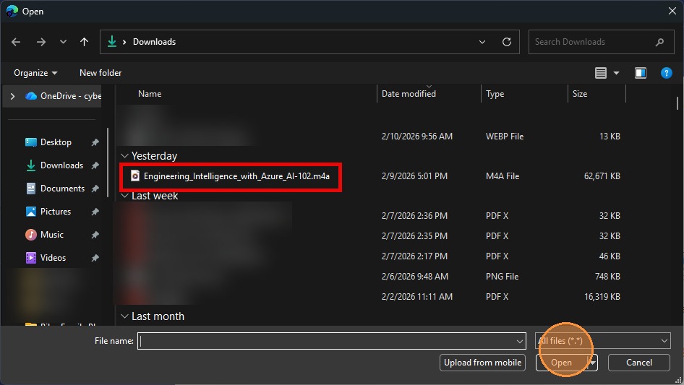
Task: Go up one folder level
Action: 84,42
